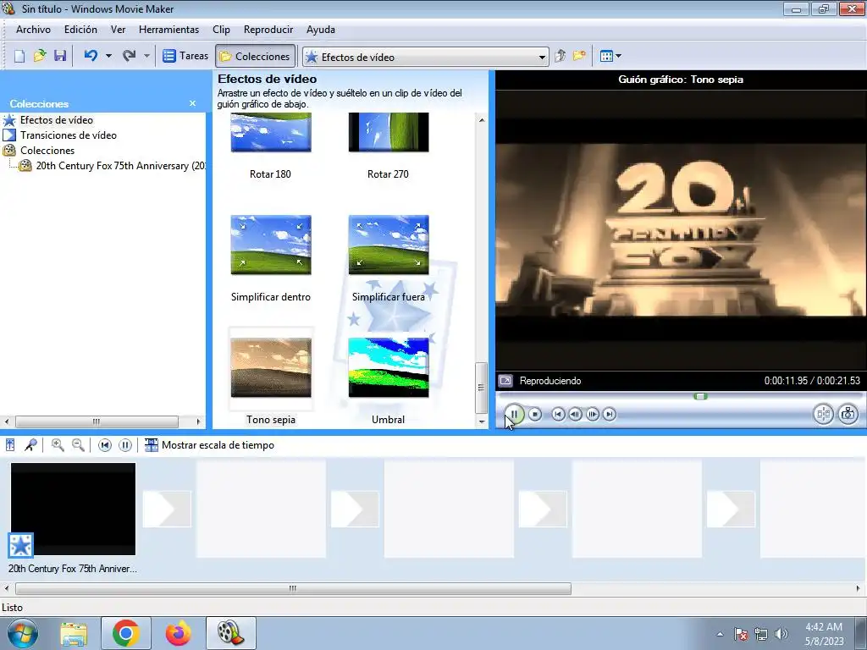Select the 20th Century Fox storyboard clip
This screenshot has height=650, width=867.
73,509
